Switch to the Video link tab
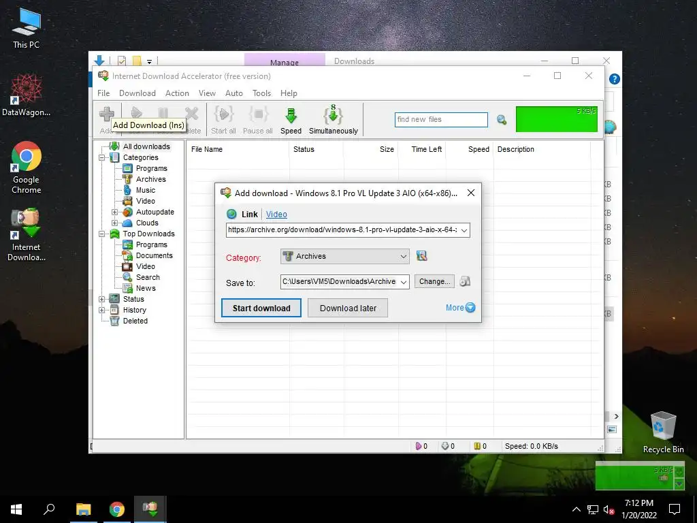Screen dimensions: 697x523 click(276, 214)
